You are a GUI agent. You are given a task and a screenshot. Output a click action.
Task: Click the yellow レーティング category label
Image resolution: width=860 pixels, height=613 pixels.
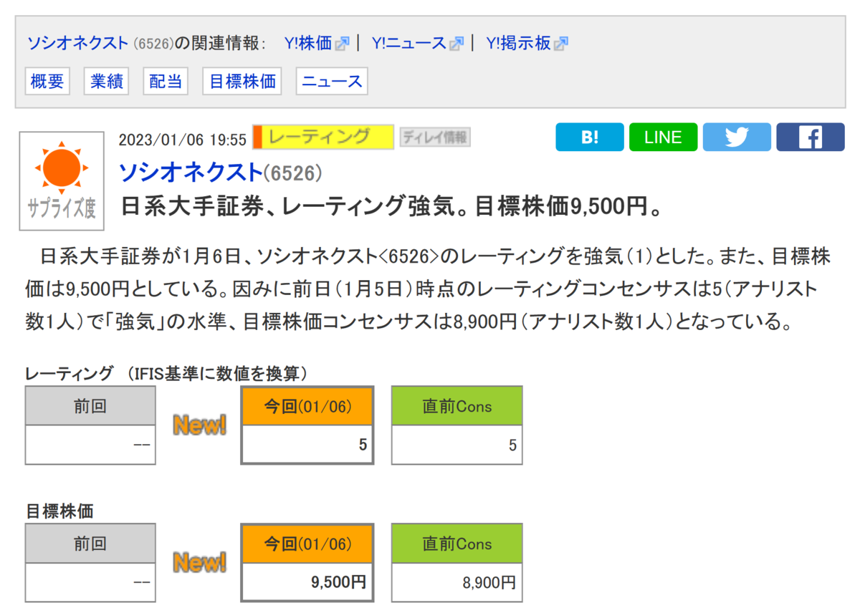coord(323,136)
